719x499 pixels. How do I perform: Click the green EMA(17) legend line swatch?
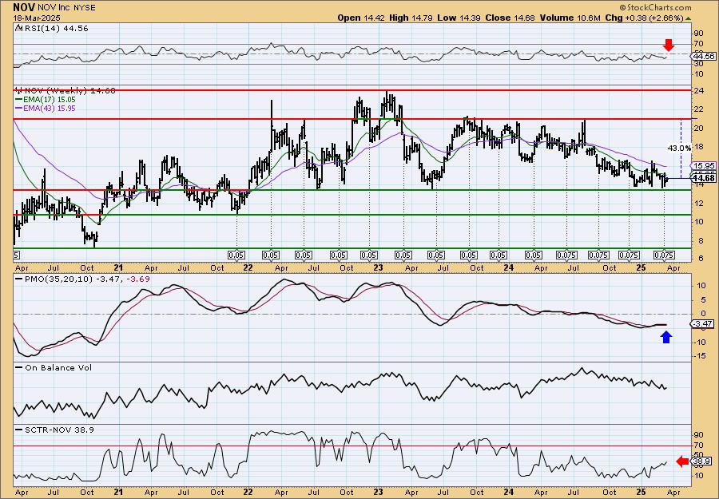18,100
